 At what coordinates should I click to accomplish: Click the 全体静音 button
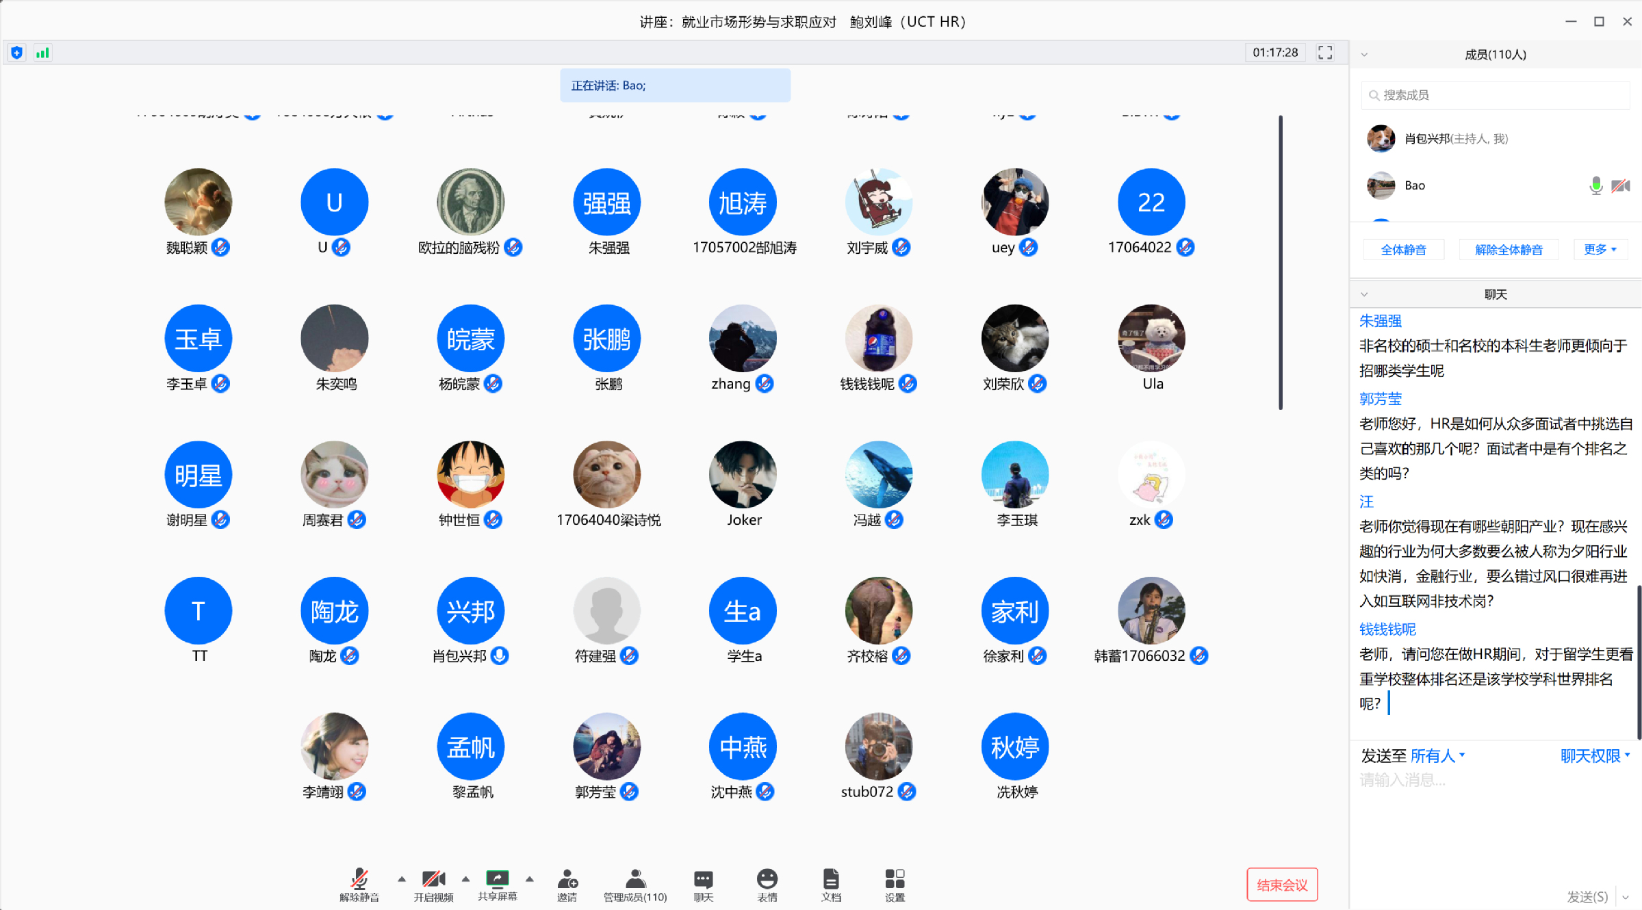pyautogui.click(x=1403, y=250)
